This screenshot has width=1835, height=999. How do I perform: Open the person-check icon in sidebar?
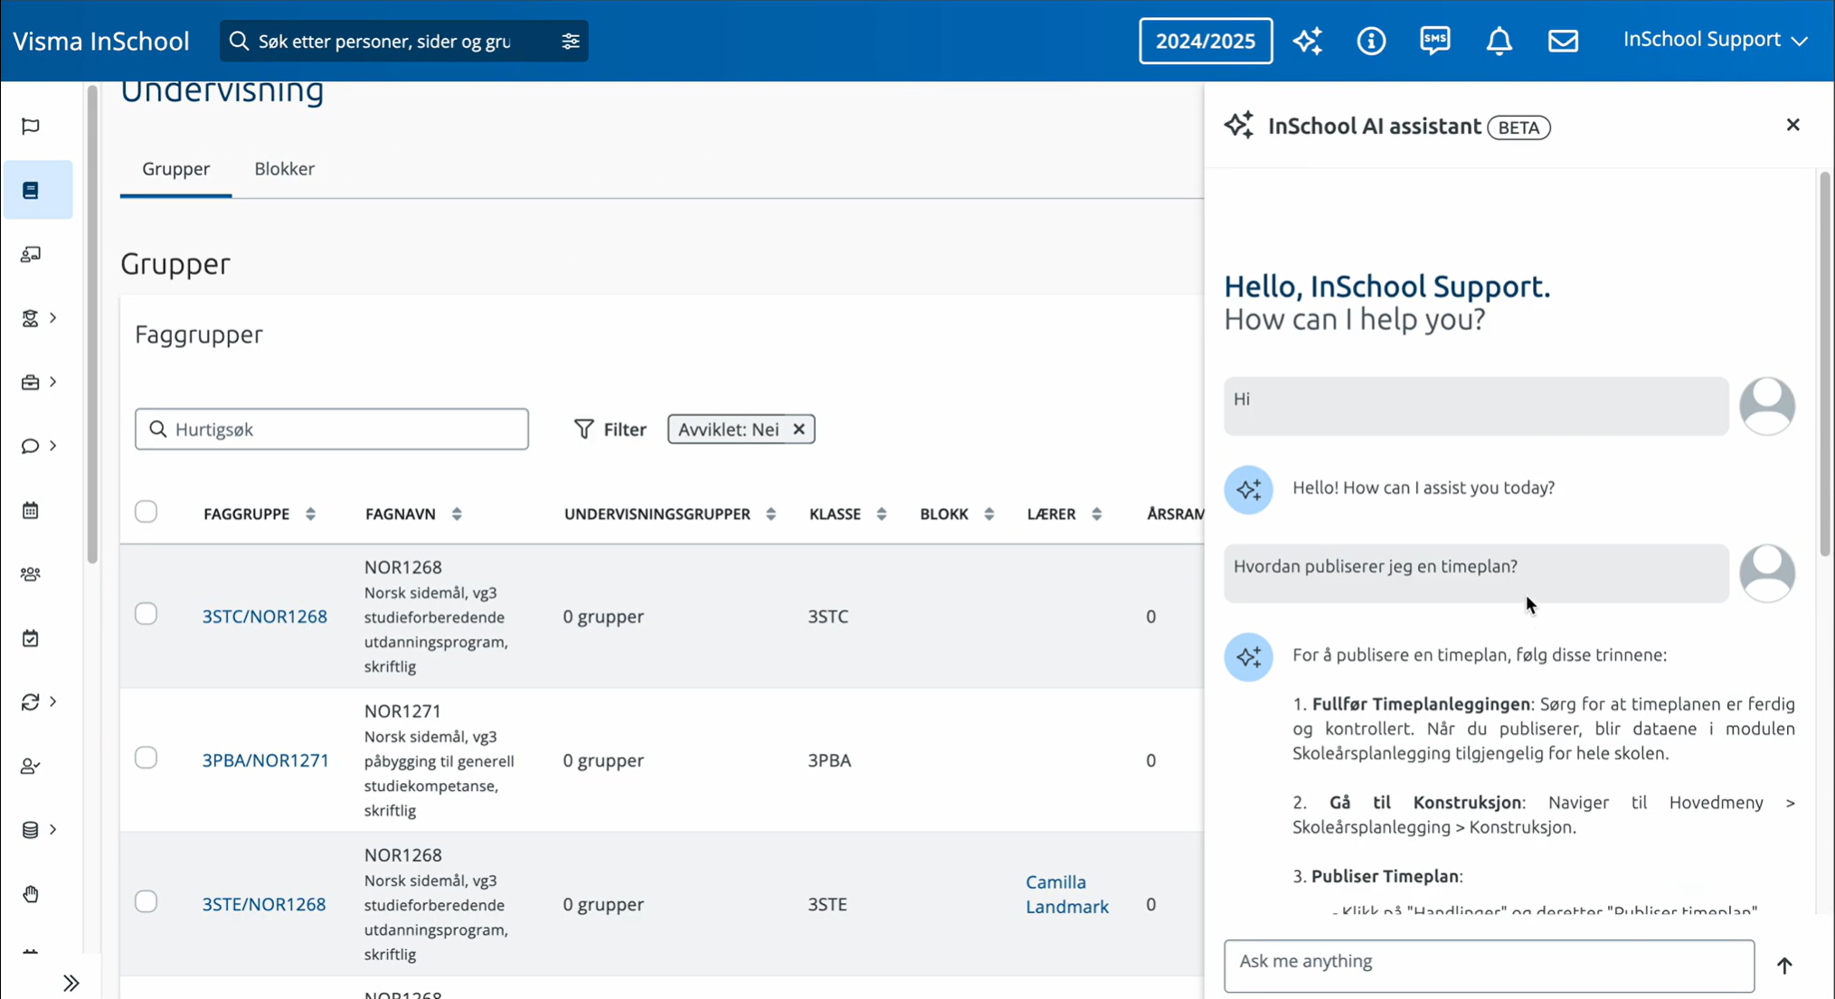tap(31, 767)
